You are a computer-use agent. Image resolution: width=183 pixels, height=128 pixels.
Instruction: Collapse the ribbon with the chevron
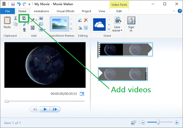174,11
